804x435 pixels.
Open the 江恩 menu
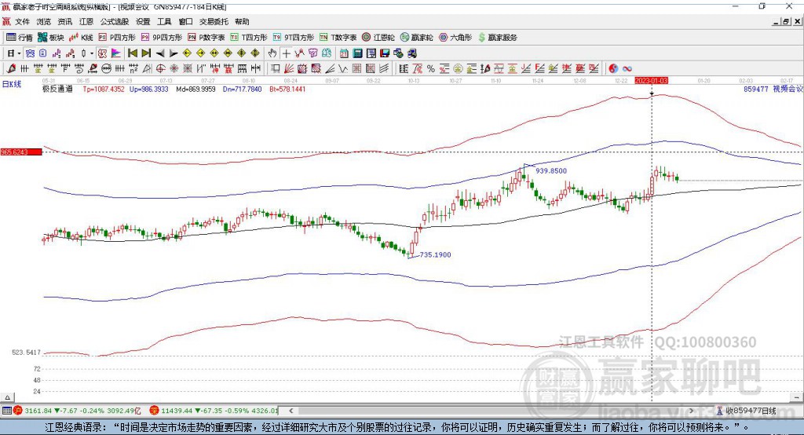click(x=86, y=21)
